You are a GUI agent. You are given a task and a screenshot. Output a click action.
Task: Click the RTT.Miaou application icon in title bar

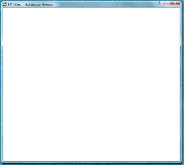pyautogui.click(x=5, y=4)
